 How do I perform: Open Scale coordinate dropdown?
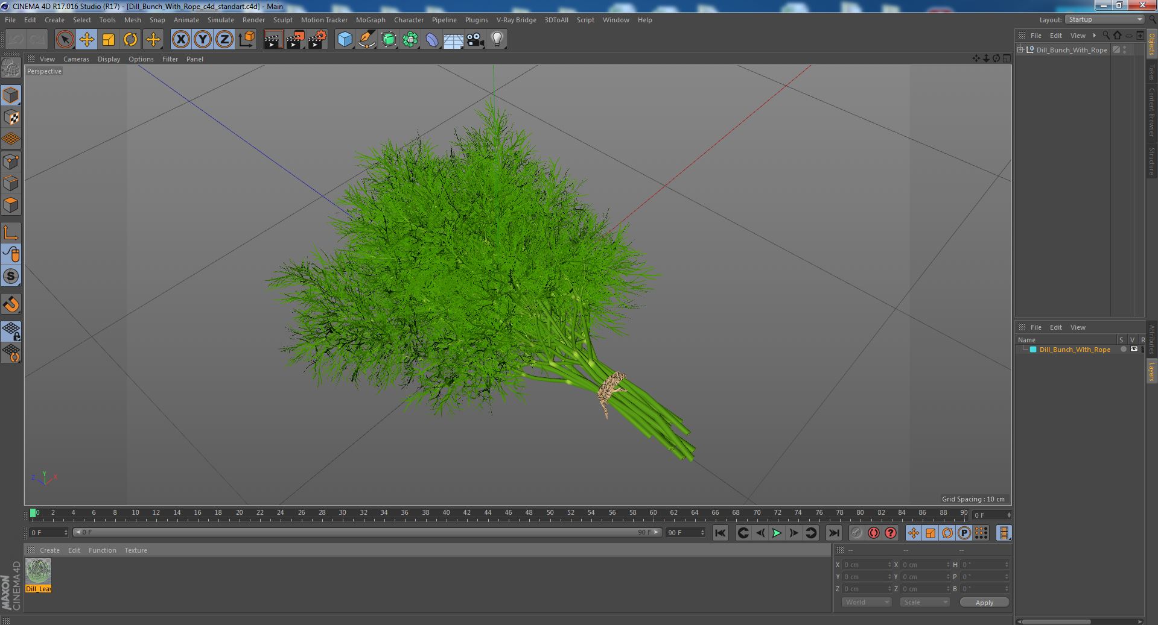[924, 602]
